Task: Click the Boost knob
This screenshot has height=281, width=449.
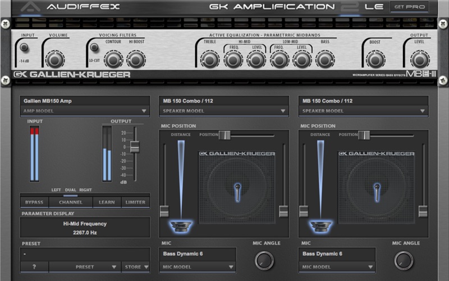Action: pos(374,60)
